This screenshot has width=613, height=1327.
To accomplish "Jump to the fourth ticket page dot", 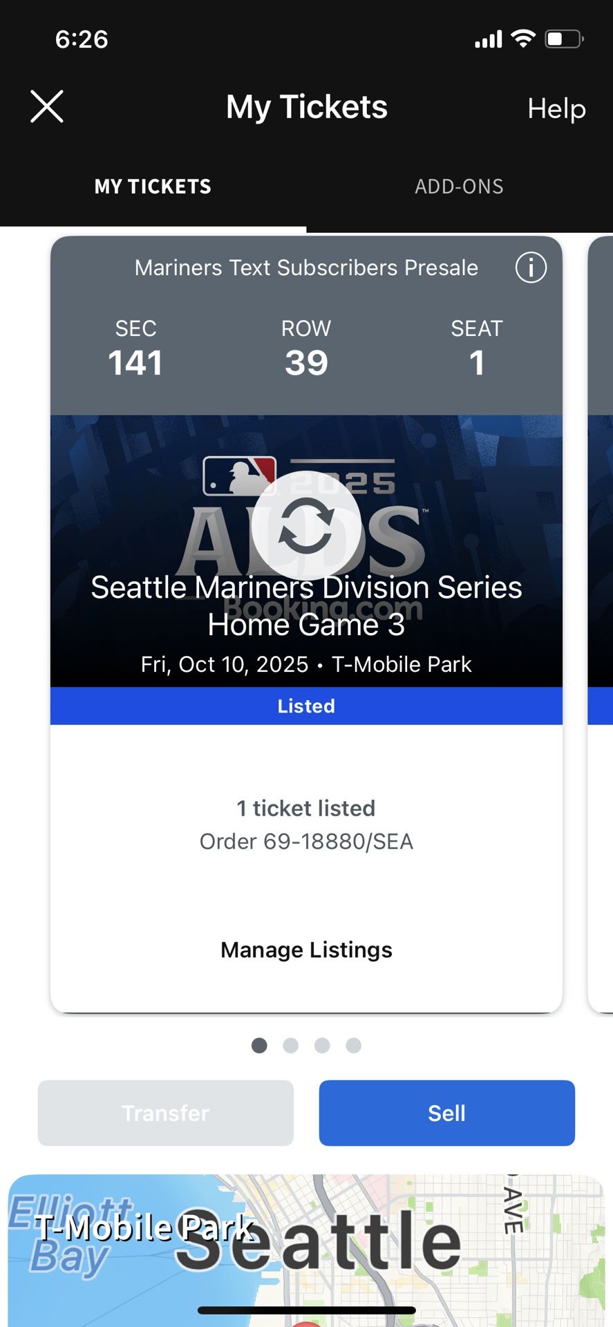I will pyautogui.click(x=353, y=1045).
